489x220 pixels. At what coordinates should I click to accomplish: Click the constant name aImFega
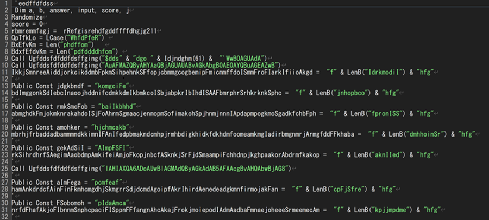(70, 183)
